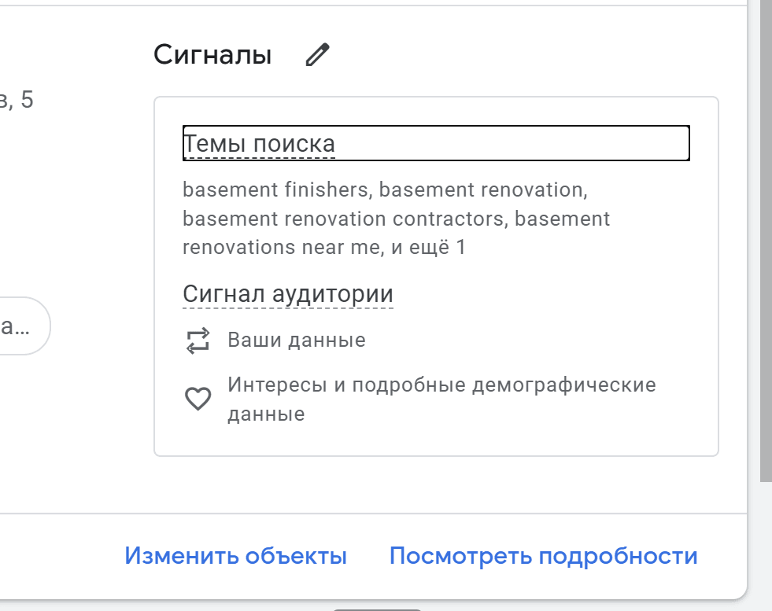Click the renovations near me keyword text
This screenshot has height=611, width=772.
pyautogui.click(x=281, y=248)
